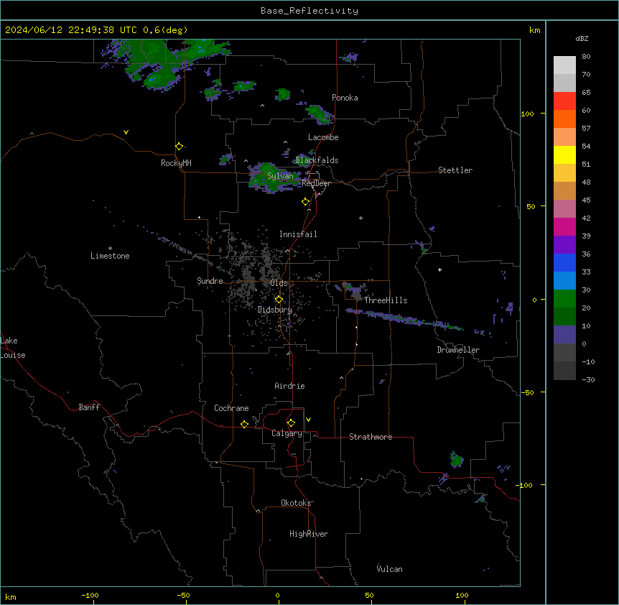
Task: Click the top-right km unit label
Action: (534, 30)
